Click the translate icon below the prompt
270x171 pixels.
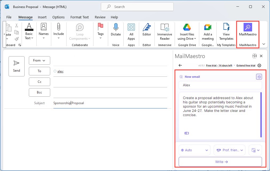tap(187, 133)
